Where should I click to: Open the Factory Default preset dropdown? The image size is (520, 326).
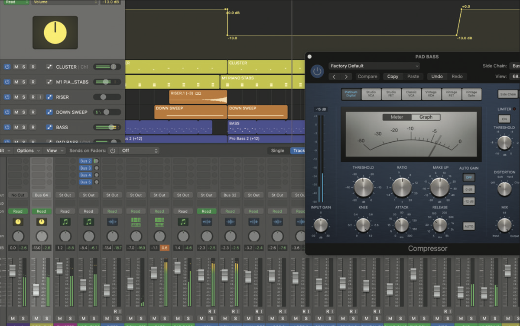click(x=374, y=66)
